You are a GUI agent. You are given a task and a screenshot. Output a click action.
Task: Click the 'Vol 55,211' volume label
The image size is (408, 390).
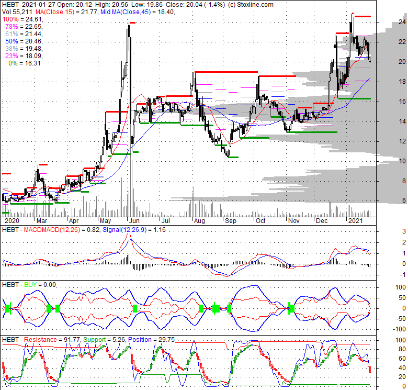17,12
